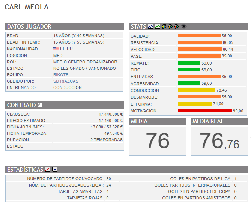Viewport: 251px width, 205px height.
Task: Click the blue chart icon beside ESTADÍSTICAS
Action: (55, 170)
